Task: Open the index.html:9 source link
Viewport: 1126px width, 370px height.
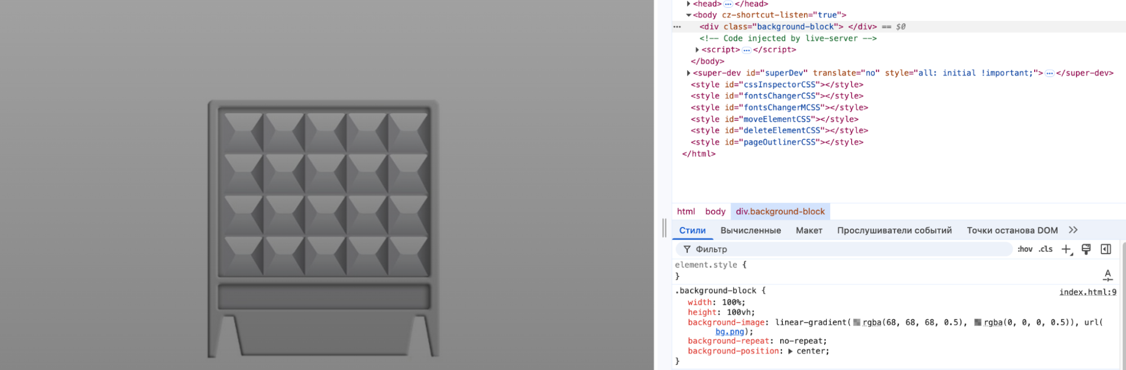Action: 1087,292
